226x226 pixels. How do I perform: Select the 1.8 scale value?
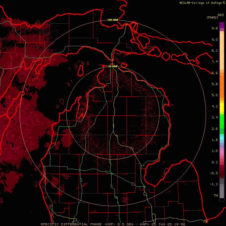pyautogui.click(x=215, y=140)
